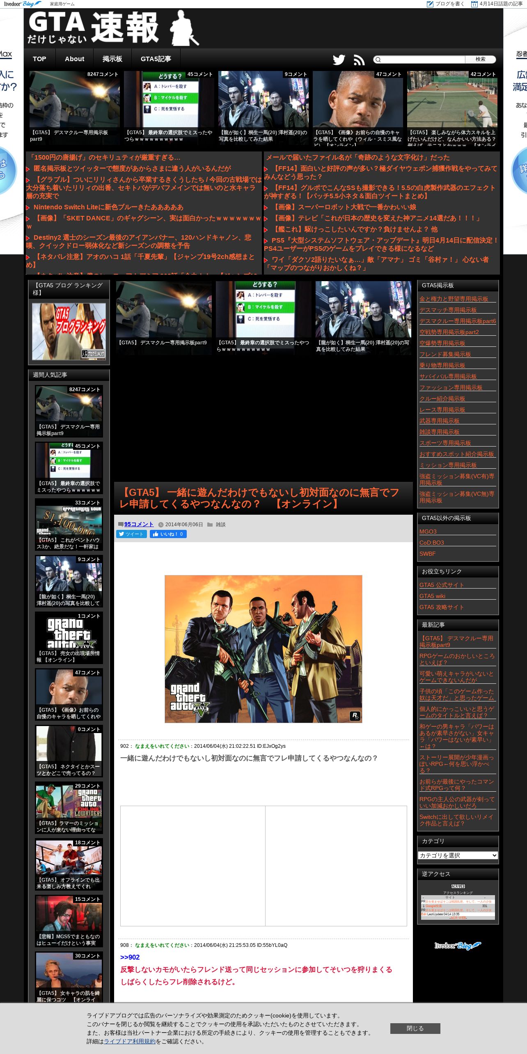Viewport: 527px width, 1054px height.
Task: Click the GTA速報 site header logo
Action: click(114, 27)
